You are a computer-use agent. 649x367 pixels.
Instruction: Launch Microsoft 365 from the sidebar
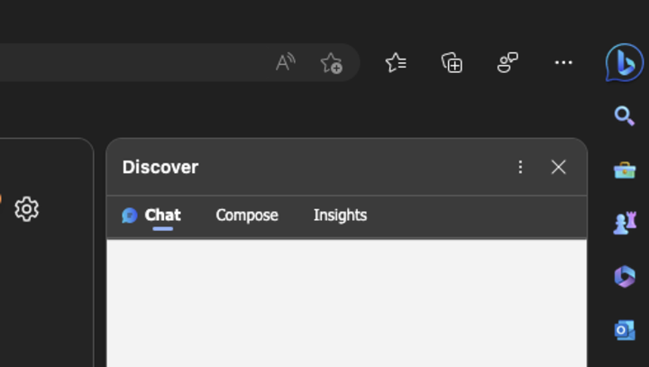pos(624,277)
